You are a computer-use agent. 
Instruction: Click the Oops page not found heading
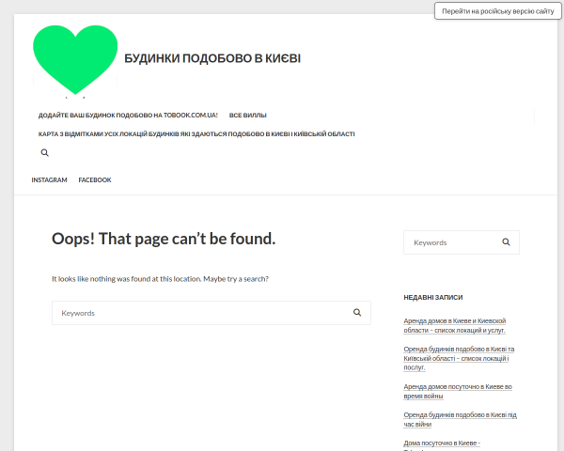pos(164,239)
